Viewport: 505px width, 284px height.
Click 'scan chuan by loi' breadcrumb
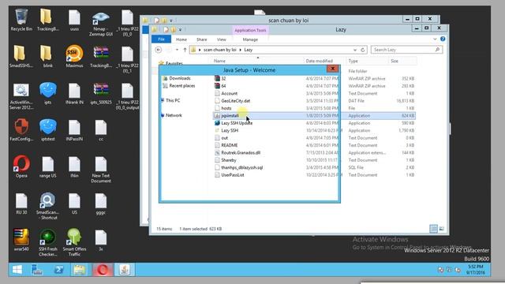coord(219,50)
